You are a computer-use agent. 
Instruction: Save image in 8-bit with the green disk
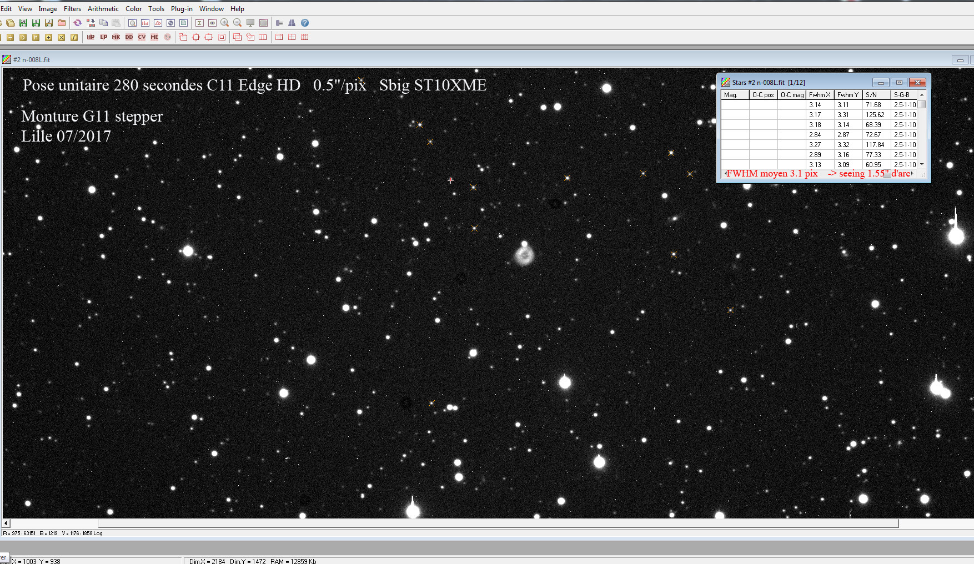pos(36,23)
